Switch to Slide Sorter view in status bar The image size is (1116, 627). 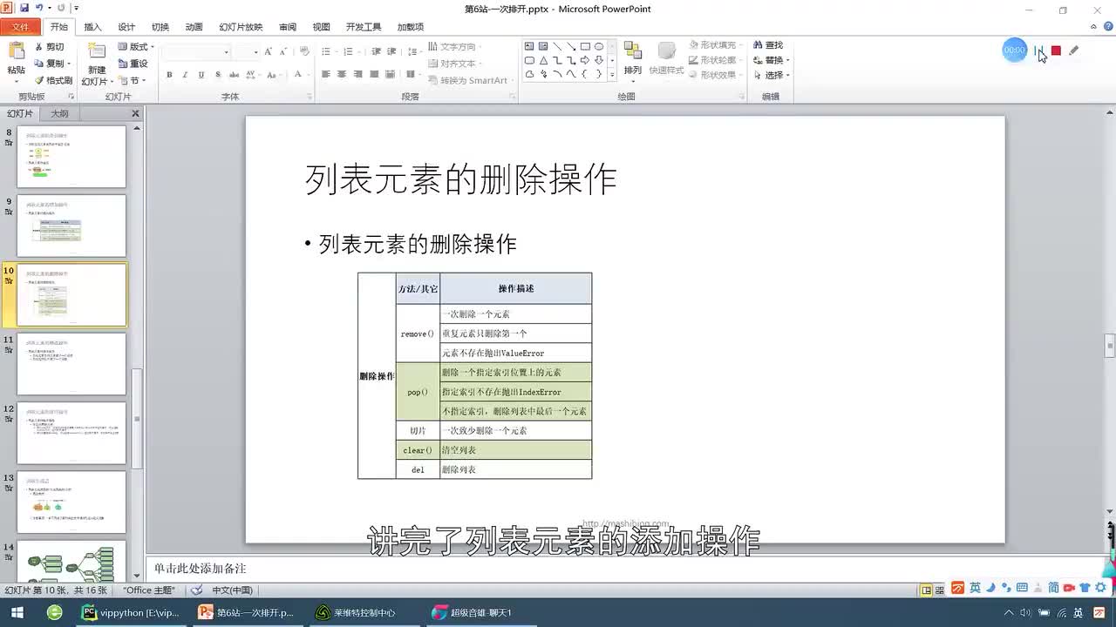click(x=942, y=590)
